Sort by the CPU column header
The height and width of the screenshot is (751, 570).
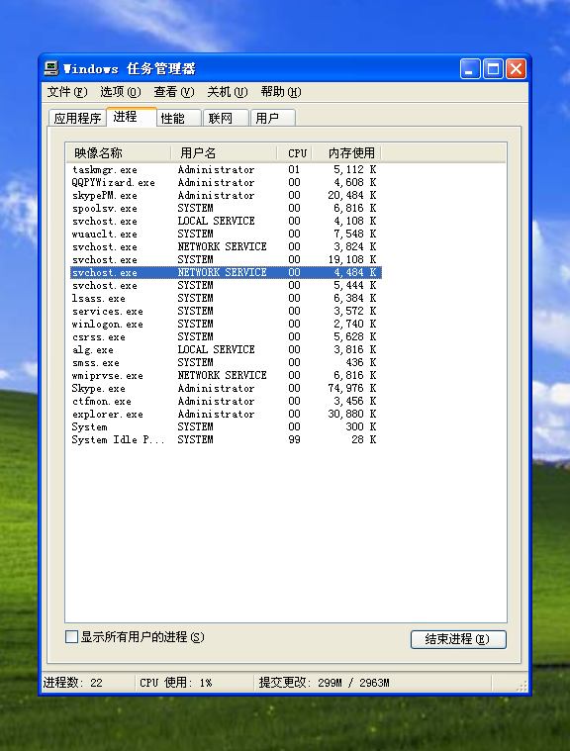[x=295, y=152]
